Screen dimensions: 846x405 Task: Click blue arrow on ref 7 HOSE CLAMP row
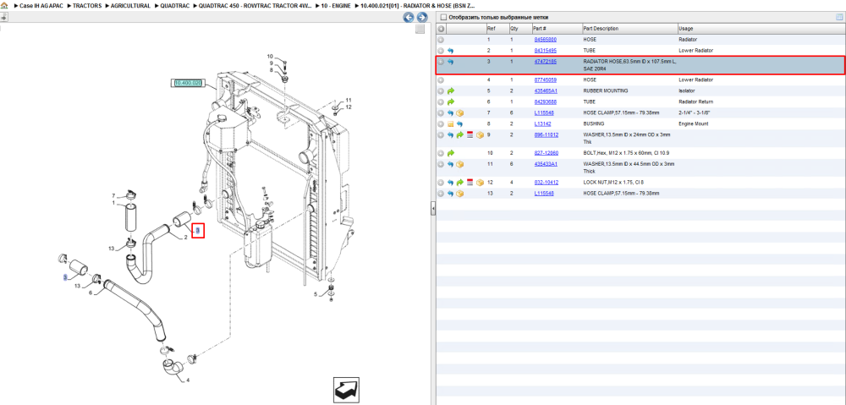point(451,113)
